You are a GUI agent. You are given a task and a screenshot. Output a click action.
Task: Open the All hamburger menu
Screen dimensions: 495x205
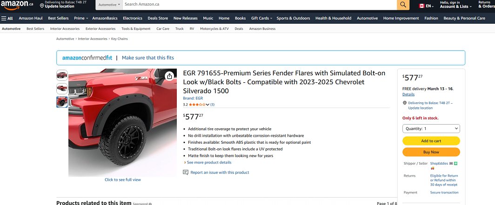(7, 18)
